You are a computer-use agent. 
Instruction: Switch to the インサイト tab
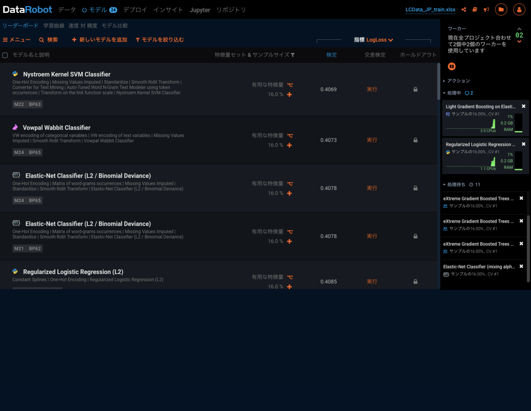168,10
